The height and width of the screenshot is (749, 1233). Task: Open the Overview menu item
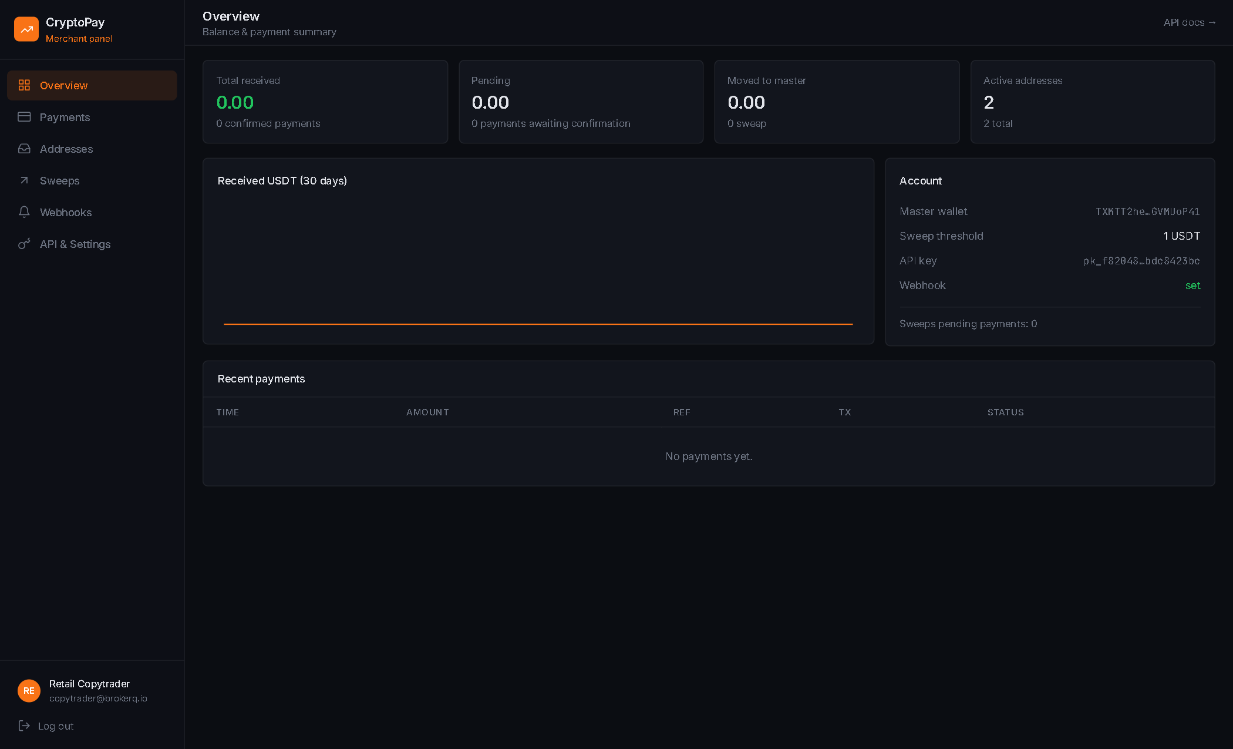pyautogui.click(x=92, y=85)
